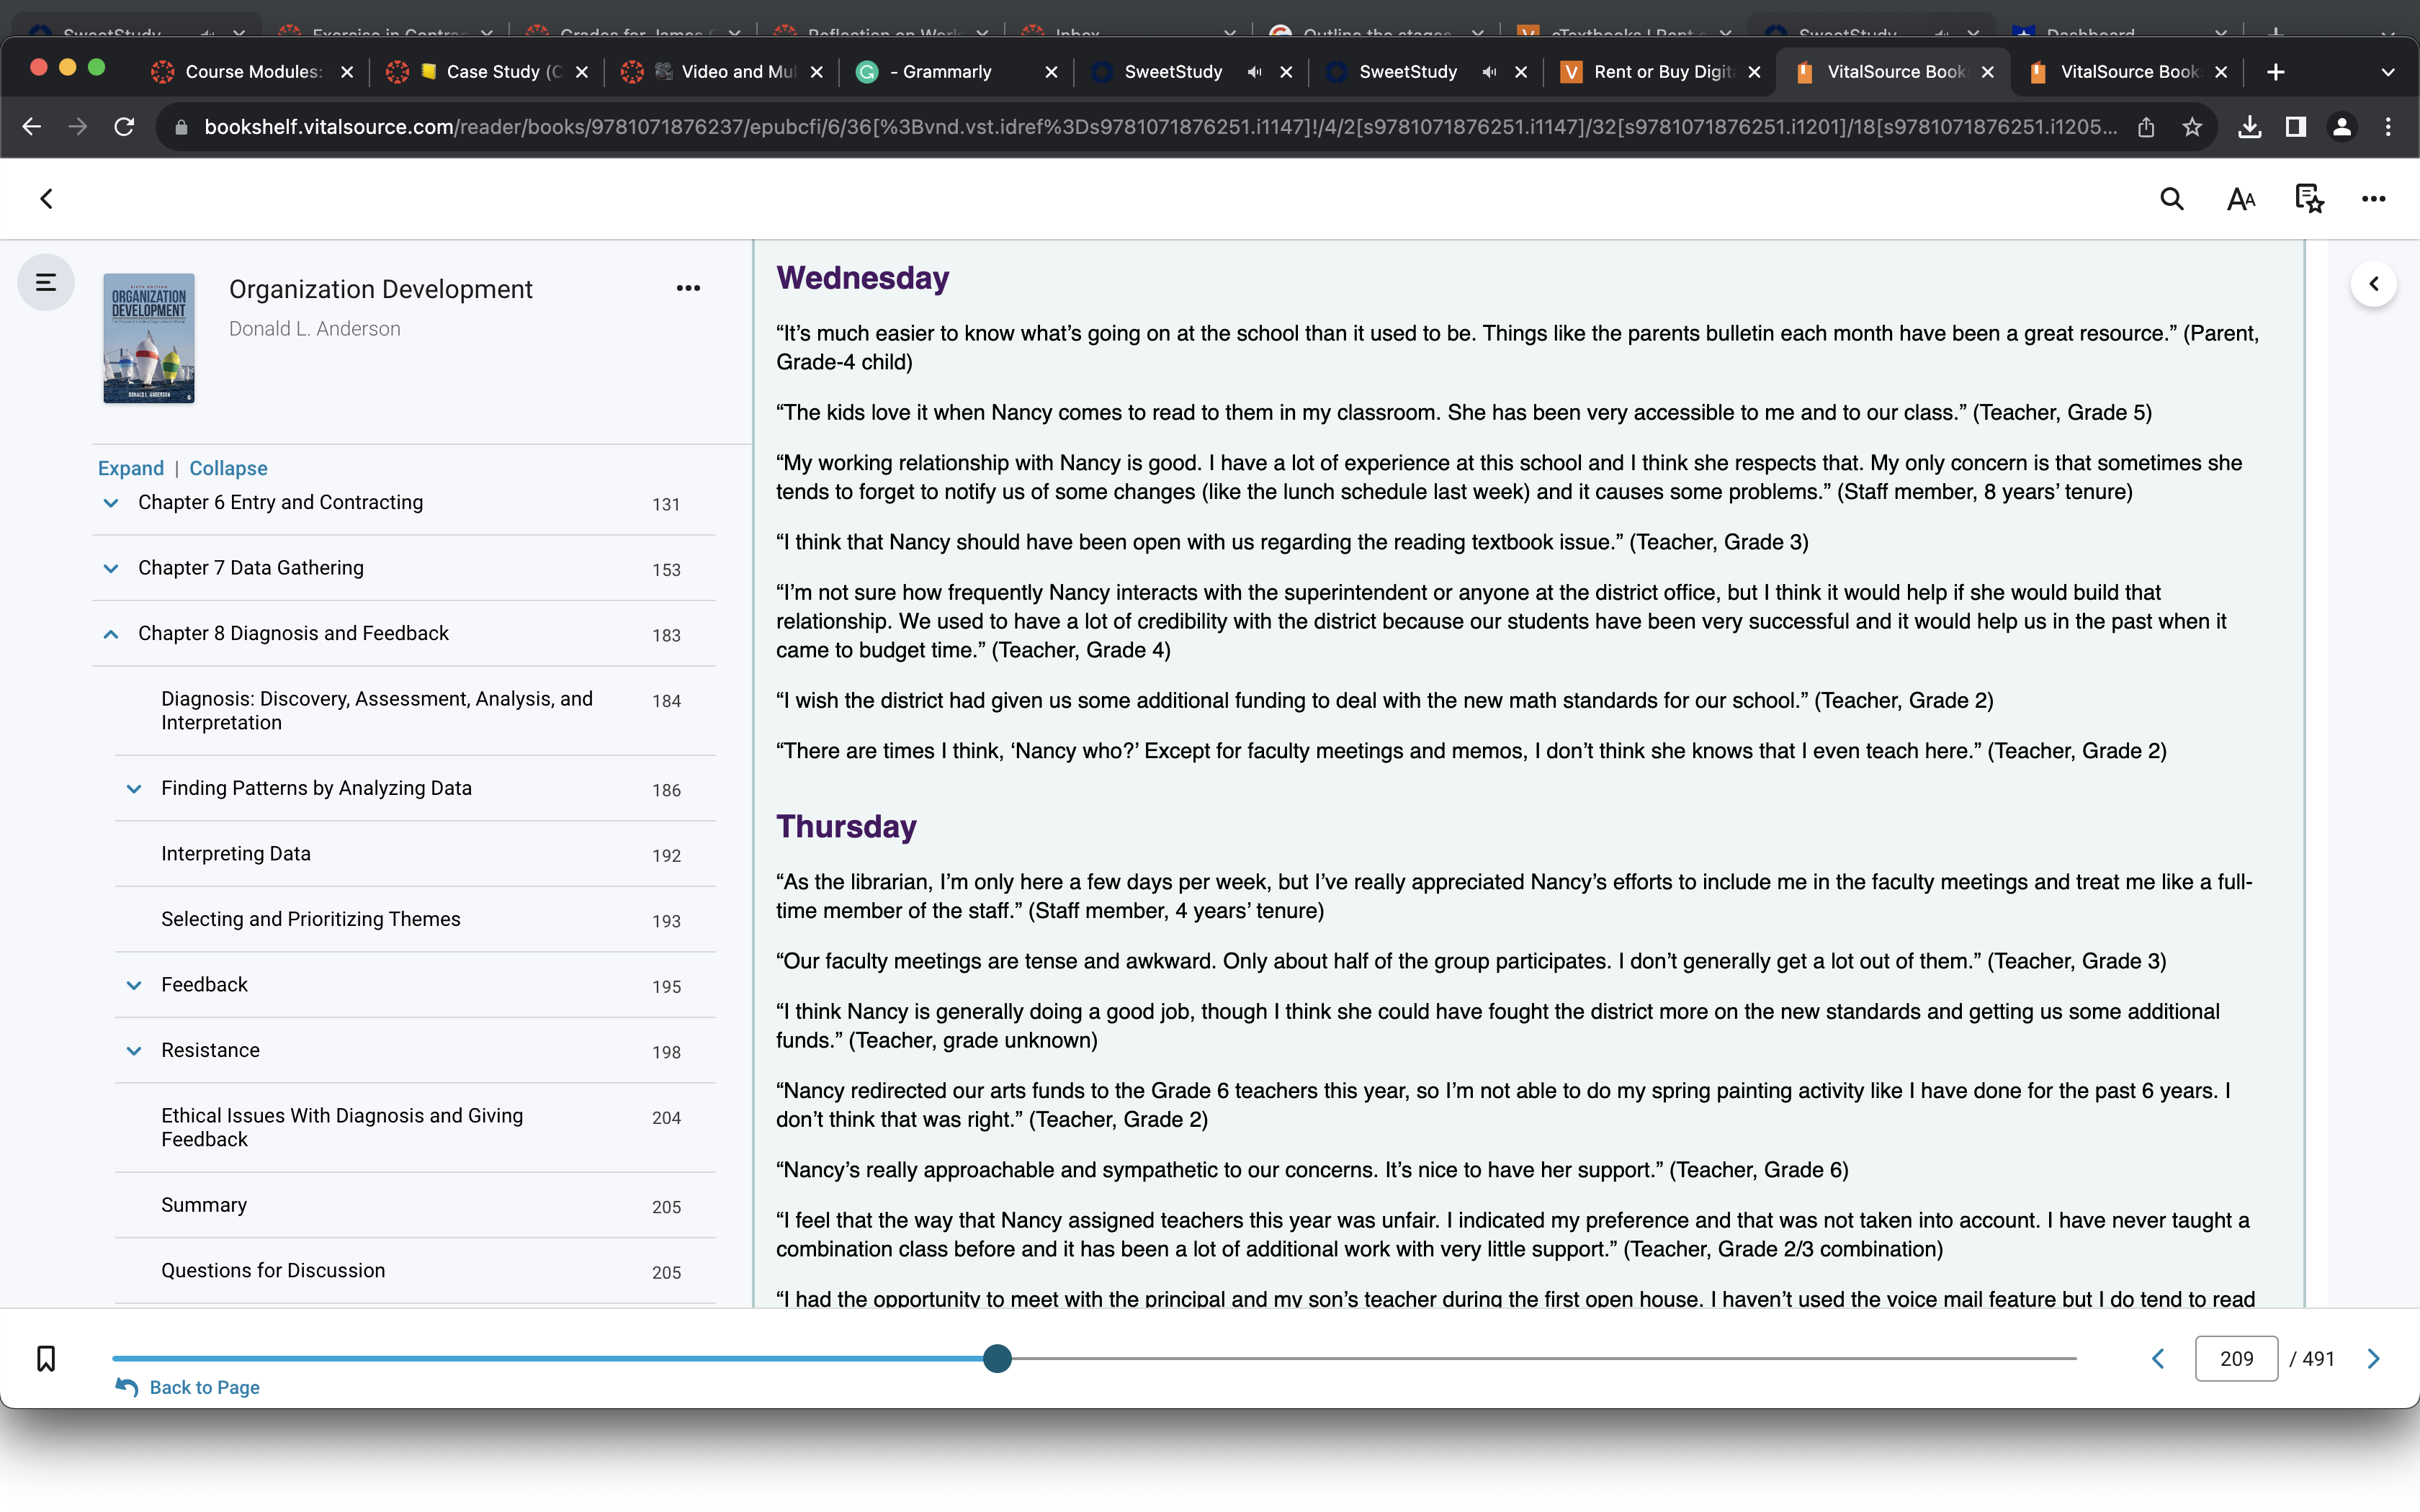Screen dimensions: 2420x1512
Task: Open the text size settings icon
Action: click(2241, 199)
